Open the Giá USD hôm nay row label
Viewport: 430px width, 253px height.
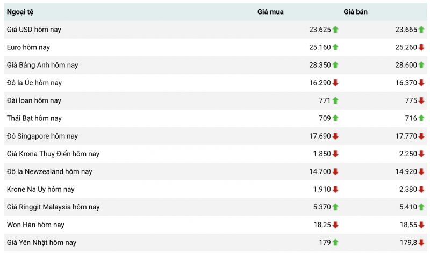tap(34, 30)
